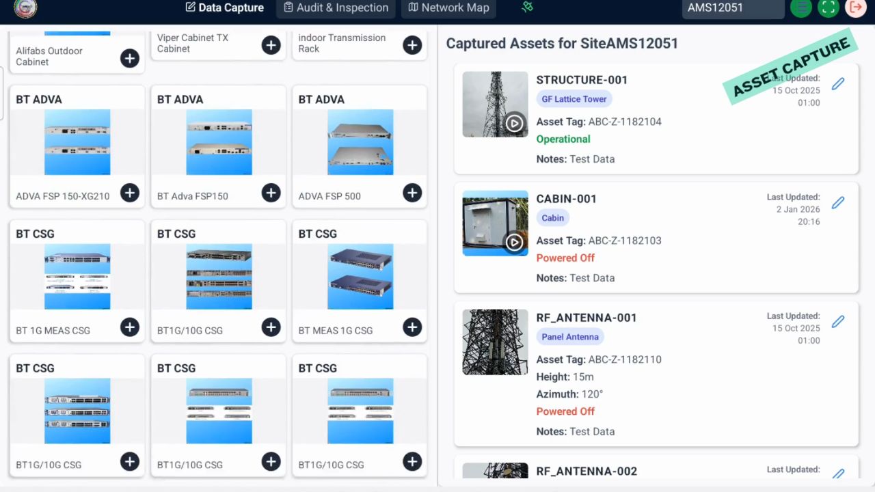Play the STRUCTURE-001 tower video
This screenshot has width=875, height=492.
point(515,123)
